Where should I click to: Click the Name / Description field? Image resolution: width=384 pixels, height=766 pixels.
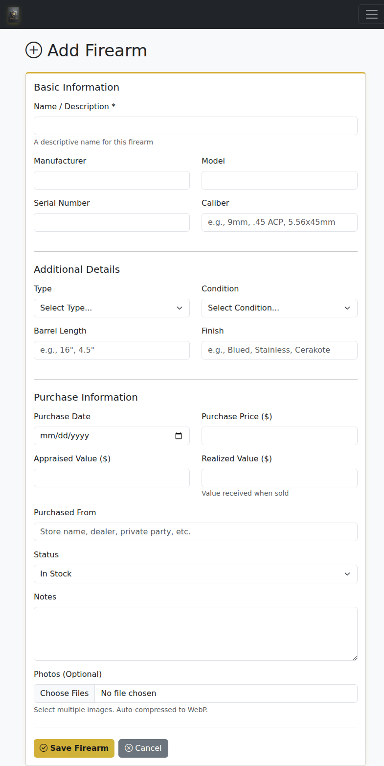coord(195,125)
